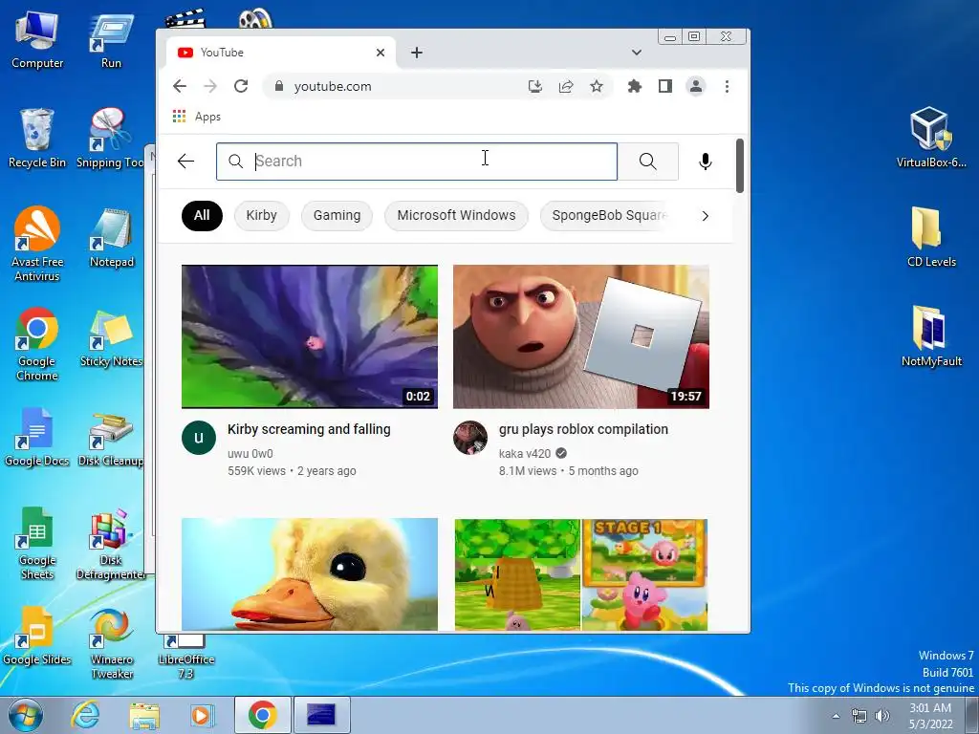Select the VirtualBox-6 desktop icon
The image size is (979, 734).
coord(931,138)
